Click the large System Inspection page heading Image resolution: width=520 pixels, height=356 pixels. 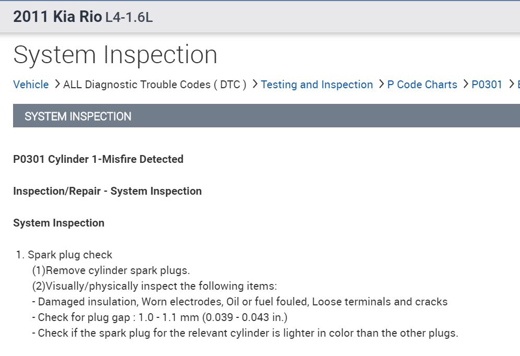[x=115, y=55]
